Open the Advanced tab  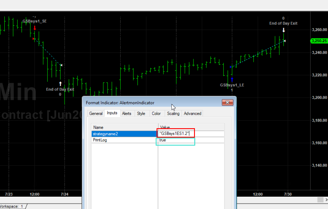click(x=192, y=113)
